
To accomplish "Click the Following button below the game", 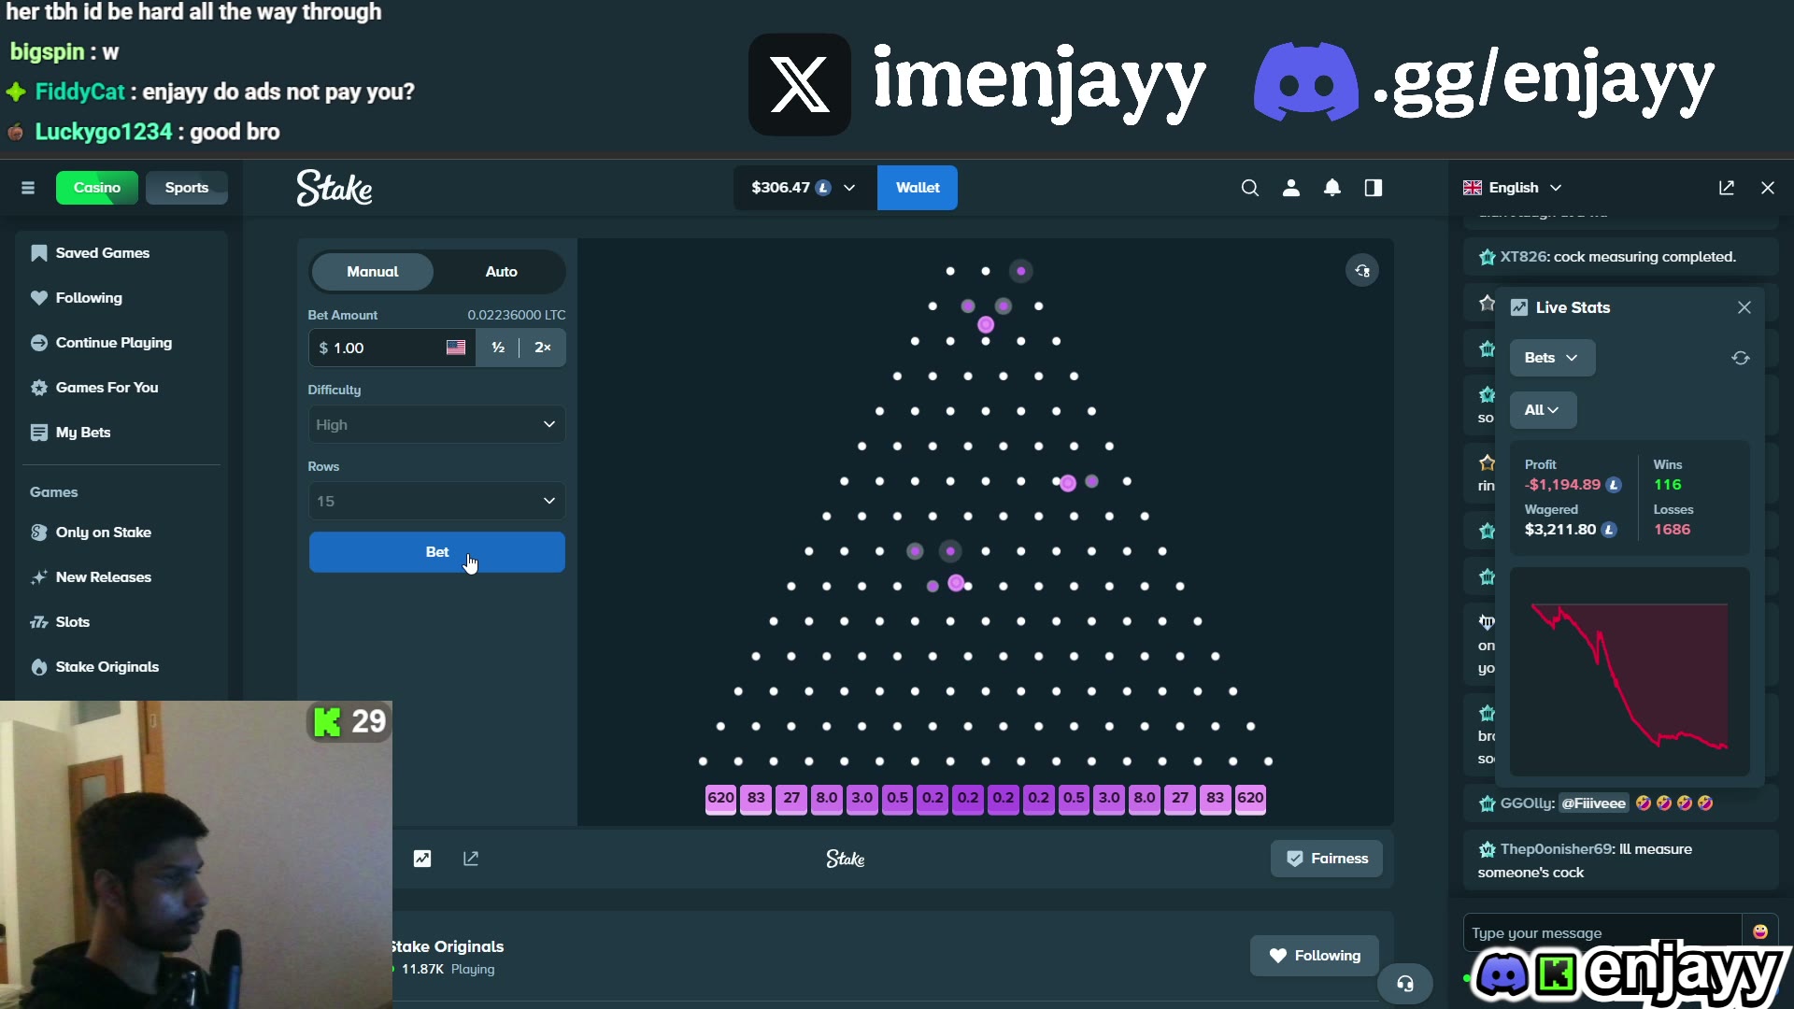I will [1315, 956].
